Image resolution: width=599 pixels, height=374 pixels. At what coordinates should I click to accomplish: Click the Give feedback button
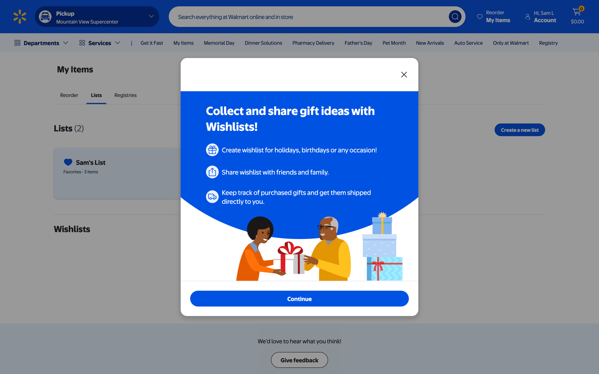(299, 360)
